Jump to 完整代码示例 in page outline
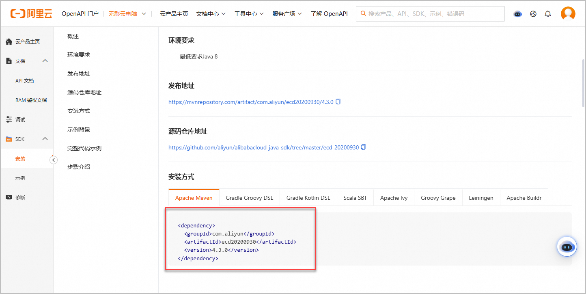Screen dimensions: 586x294 click(x=84, y=148)
